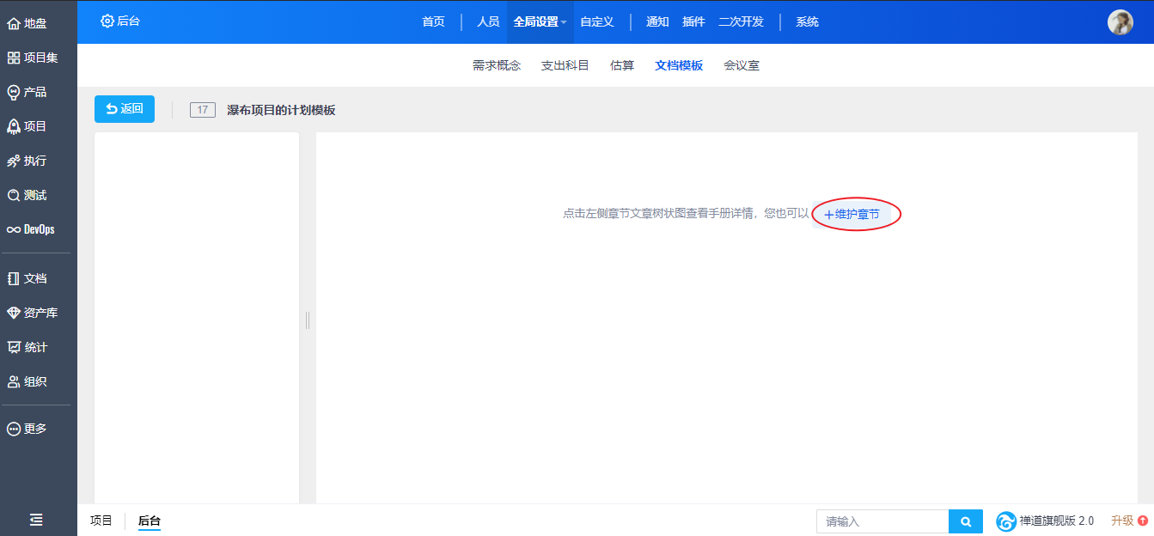Click the 17 ID badge
Image resolution: width=1154 pixels, height=536 pixels.
pos(203,110)
